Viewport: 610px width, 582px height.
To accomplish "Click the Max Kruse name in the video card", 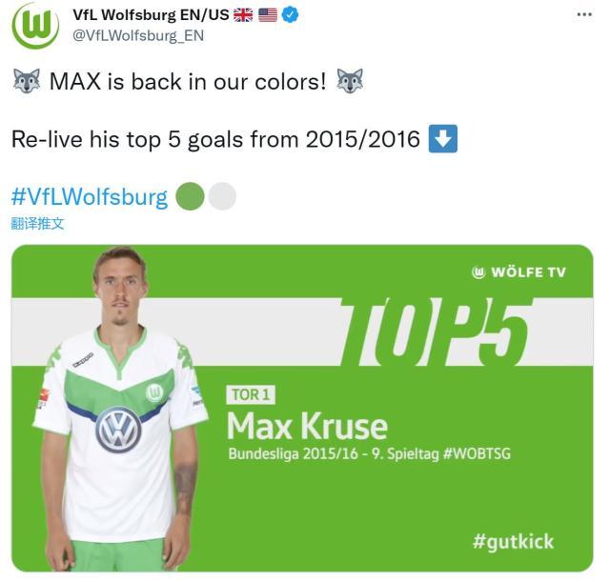I will 307,427.
